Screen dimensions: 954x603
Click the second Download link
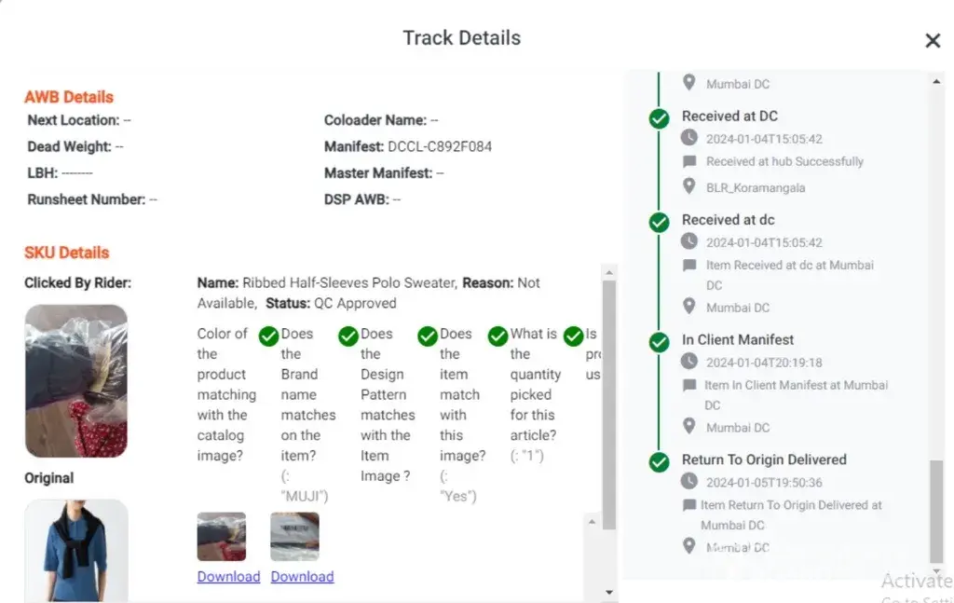coord(302,577)
